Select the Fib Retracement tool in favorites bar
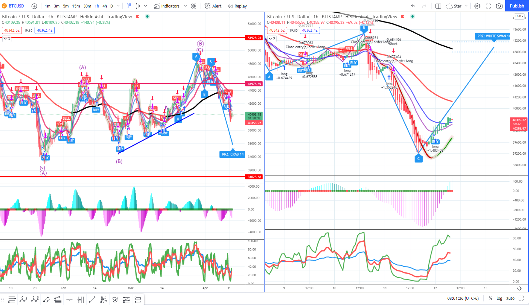 [12, 299]
